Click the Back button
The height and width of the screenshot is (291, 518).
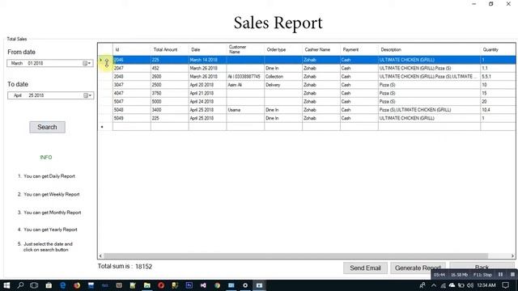pos(482,268)
